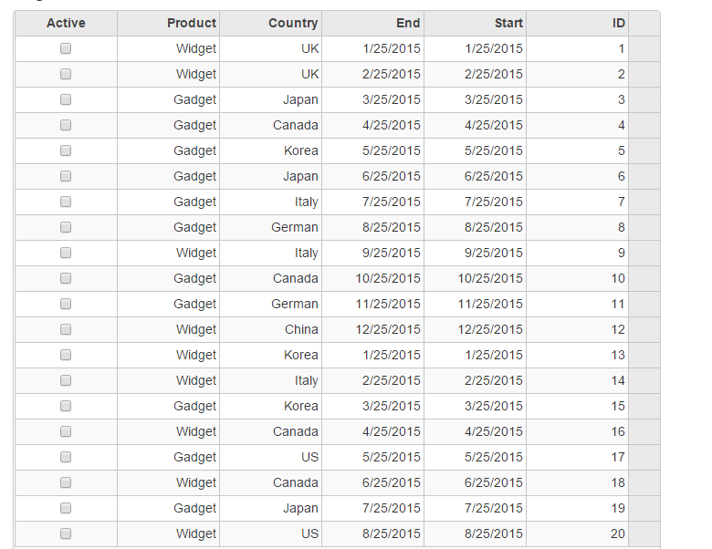Enable Active checkbox for ID 12
The width and height of the screenshot is (712, 549).
[x=66, y=330]
